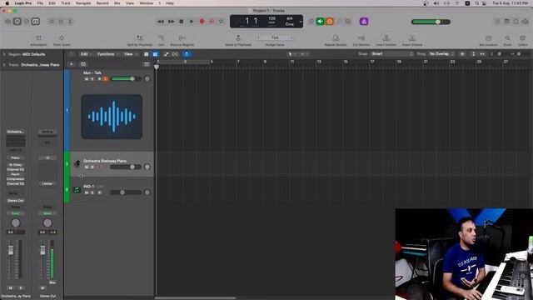Adjust the Mon - Talk track volume slider
Viewport: 533px width, 300px height.
point(126,79)
